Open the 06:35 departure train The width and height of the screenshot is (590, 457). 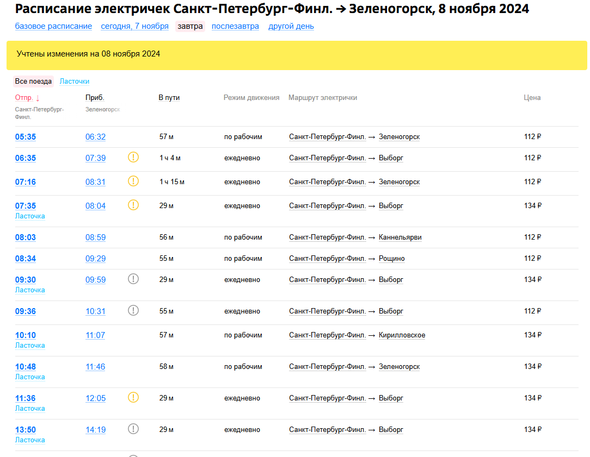tap(26, 158)
